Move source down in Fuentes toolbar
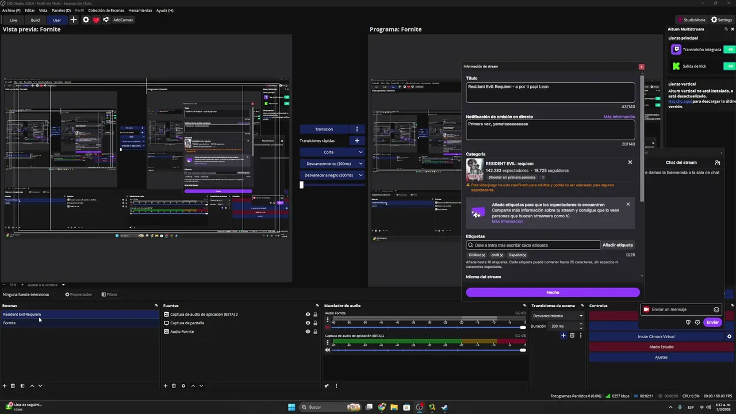 [201, 386]
